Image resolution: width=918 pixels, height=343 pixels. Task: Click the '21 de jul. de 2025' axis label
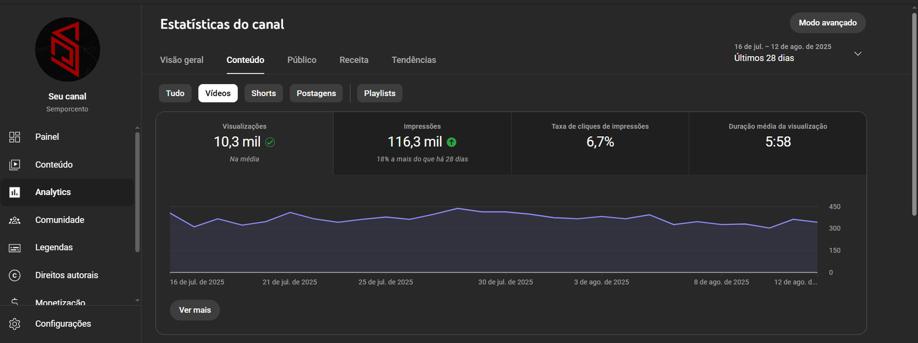(290, 282)
